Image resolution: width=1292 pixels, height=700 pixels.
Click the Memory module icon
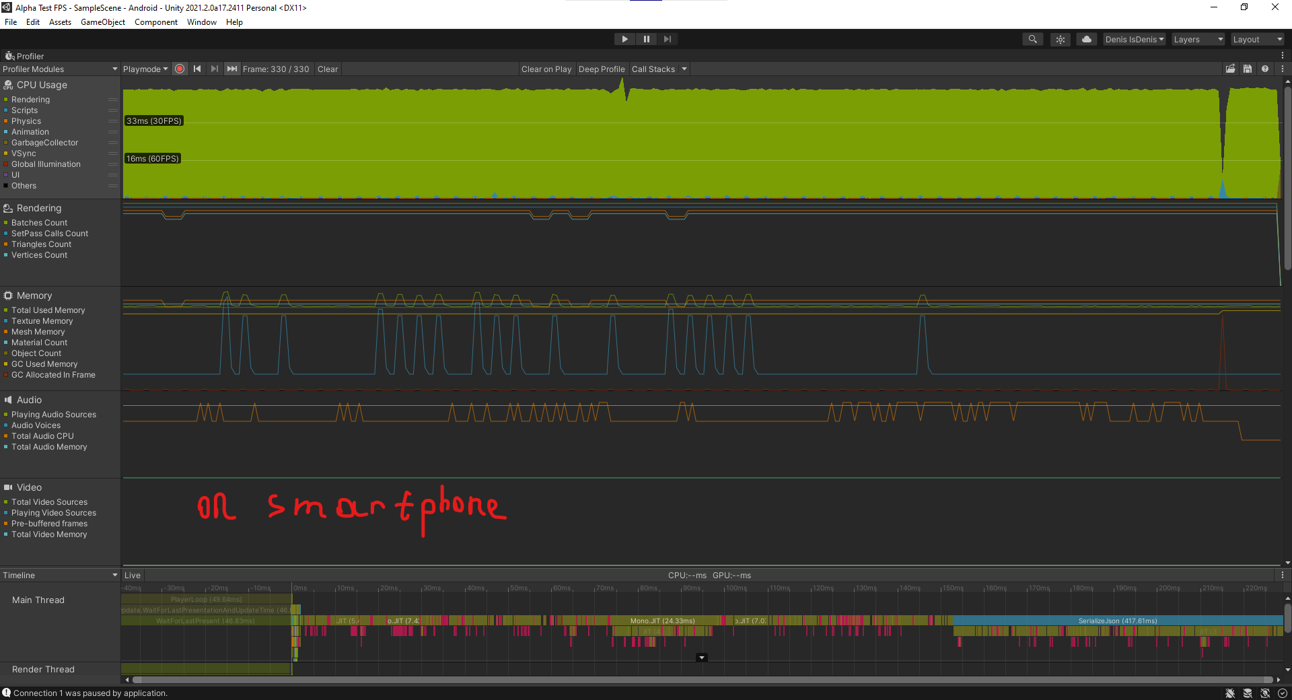pyautogui.click(x=8, y=295)
